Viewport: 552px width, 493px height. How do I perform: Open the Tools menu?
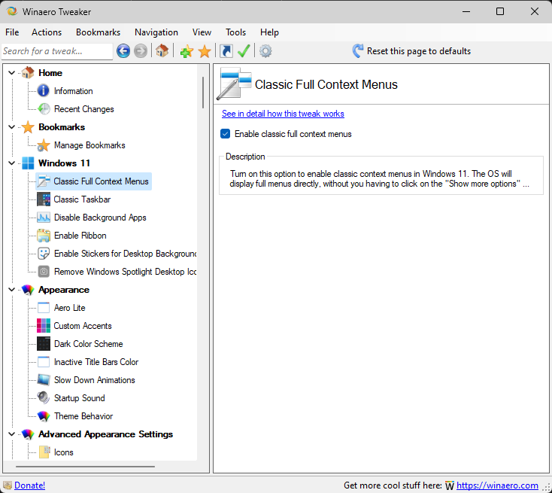pos(235,32)
